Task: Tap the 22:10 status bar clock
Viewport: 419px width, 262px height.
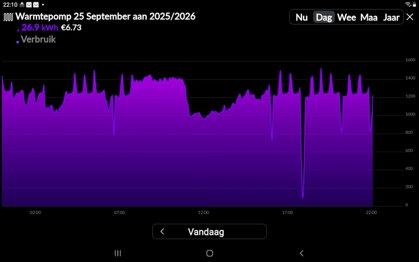Action: [x=10, y=5]
